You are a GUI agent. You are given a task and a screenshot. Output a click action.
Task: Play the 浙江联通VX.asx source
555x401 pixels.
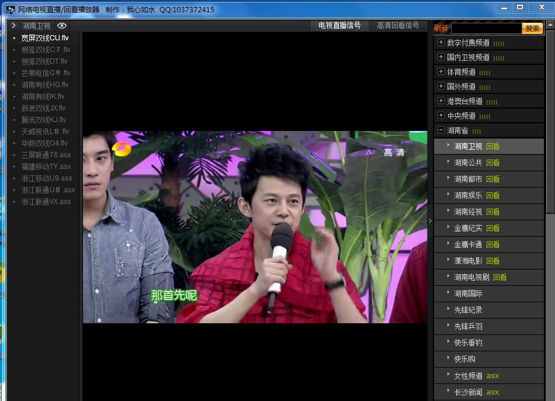[46, 202]
